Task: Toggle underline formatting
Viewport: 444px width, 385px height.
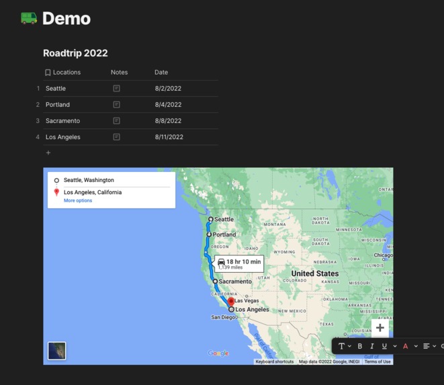Action: point(384,346)
